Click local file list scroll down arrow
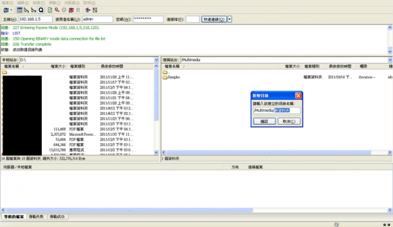 coord(157,152)
